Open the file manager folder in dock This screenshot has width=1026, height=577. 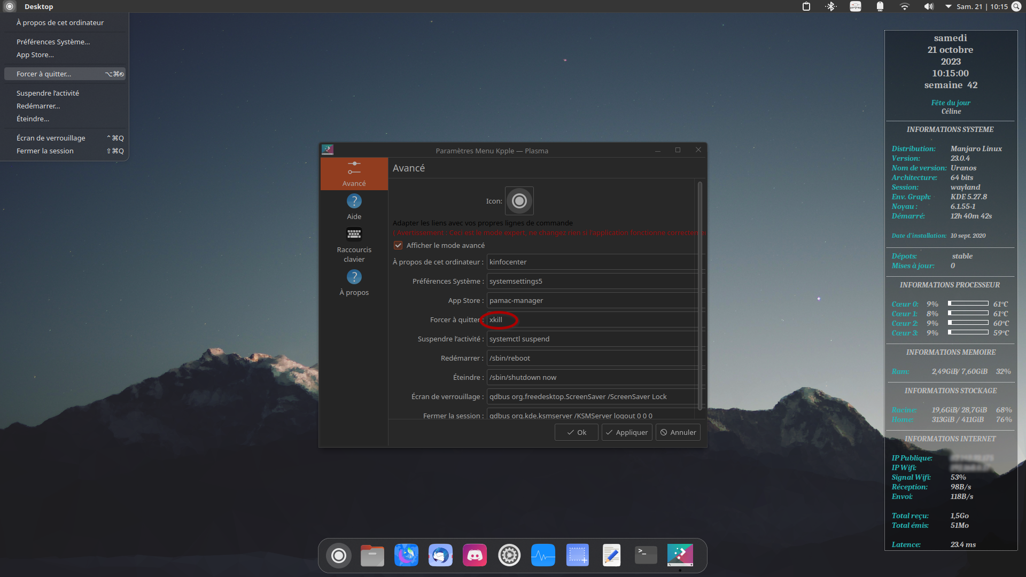(x=372, y=556)
